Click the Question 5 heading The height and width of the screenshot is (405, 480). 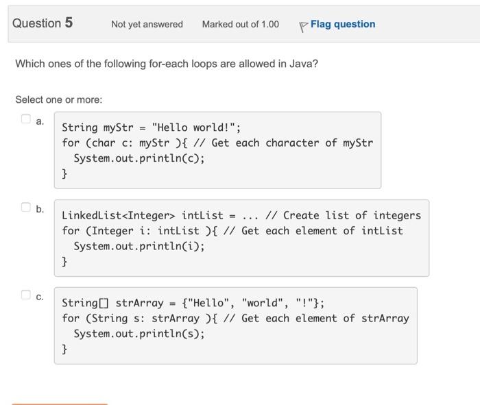pos(43,23)
